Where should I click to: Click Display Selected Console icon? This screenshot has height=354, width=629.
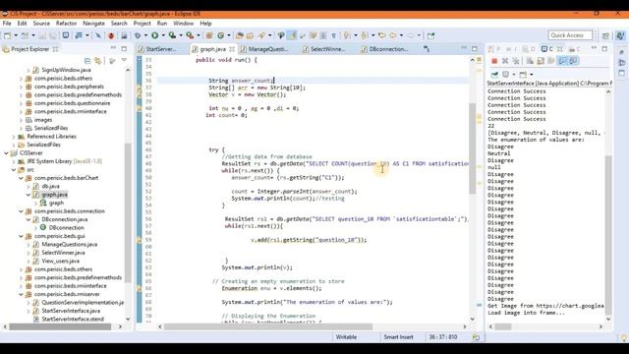coord(505,75)
